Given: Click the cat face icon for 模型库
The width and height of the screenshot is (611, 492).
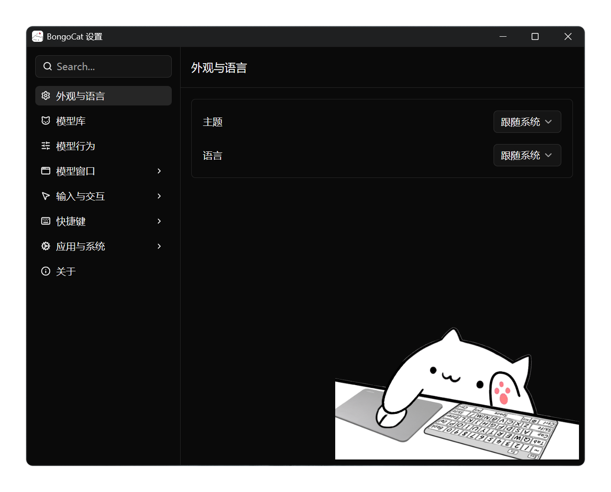Looking at the screenshot, I should coord(45,121).
